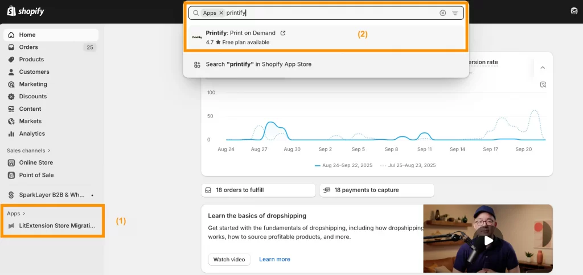Click the Jul 25–Aug 23, 2025 legend
The height and width of the screenshot is (275, 583).
(x=408, y=165)
